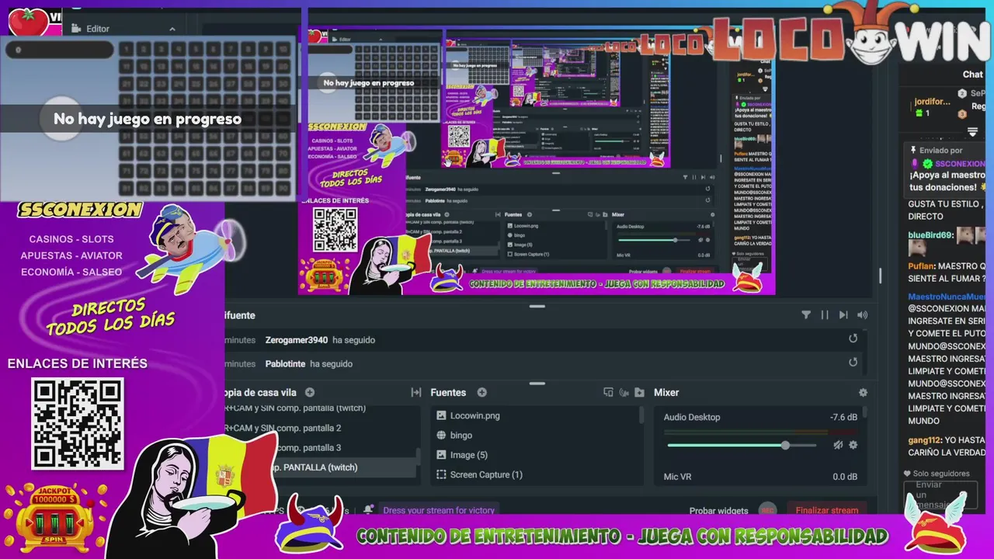This screenshot has height=559, width=994.
Task: Click Zerogamer3940 in the event feed
Action: tap(297, 340)
